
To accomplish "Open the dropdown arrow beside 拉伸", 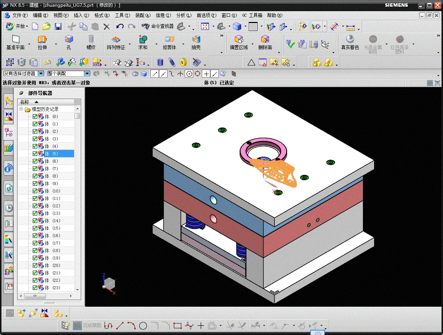I will click(56, 44).
